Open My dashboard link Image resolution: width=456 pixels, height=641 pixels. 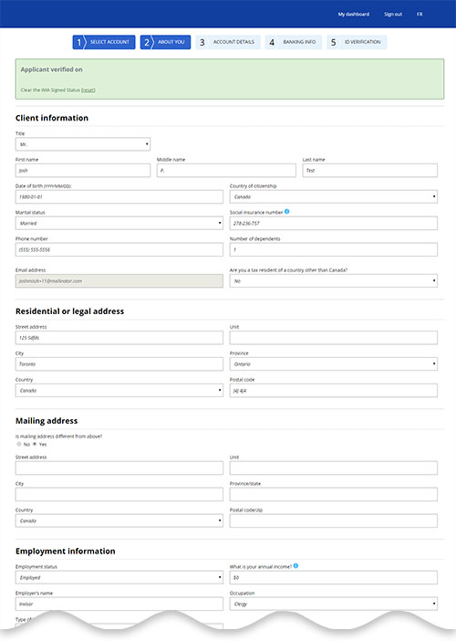354,15
